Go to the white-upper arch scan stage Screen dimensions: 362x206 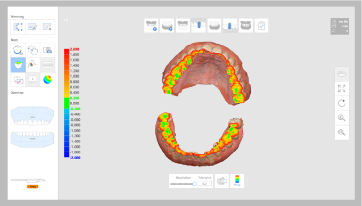coord(214,26)
